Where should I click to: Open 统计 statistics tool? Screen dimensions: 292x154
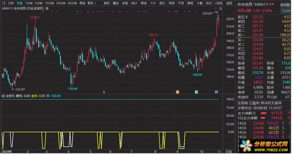tap(134, 3)
